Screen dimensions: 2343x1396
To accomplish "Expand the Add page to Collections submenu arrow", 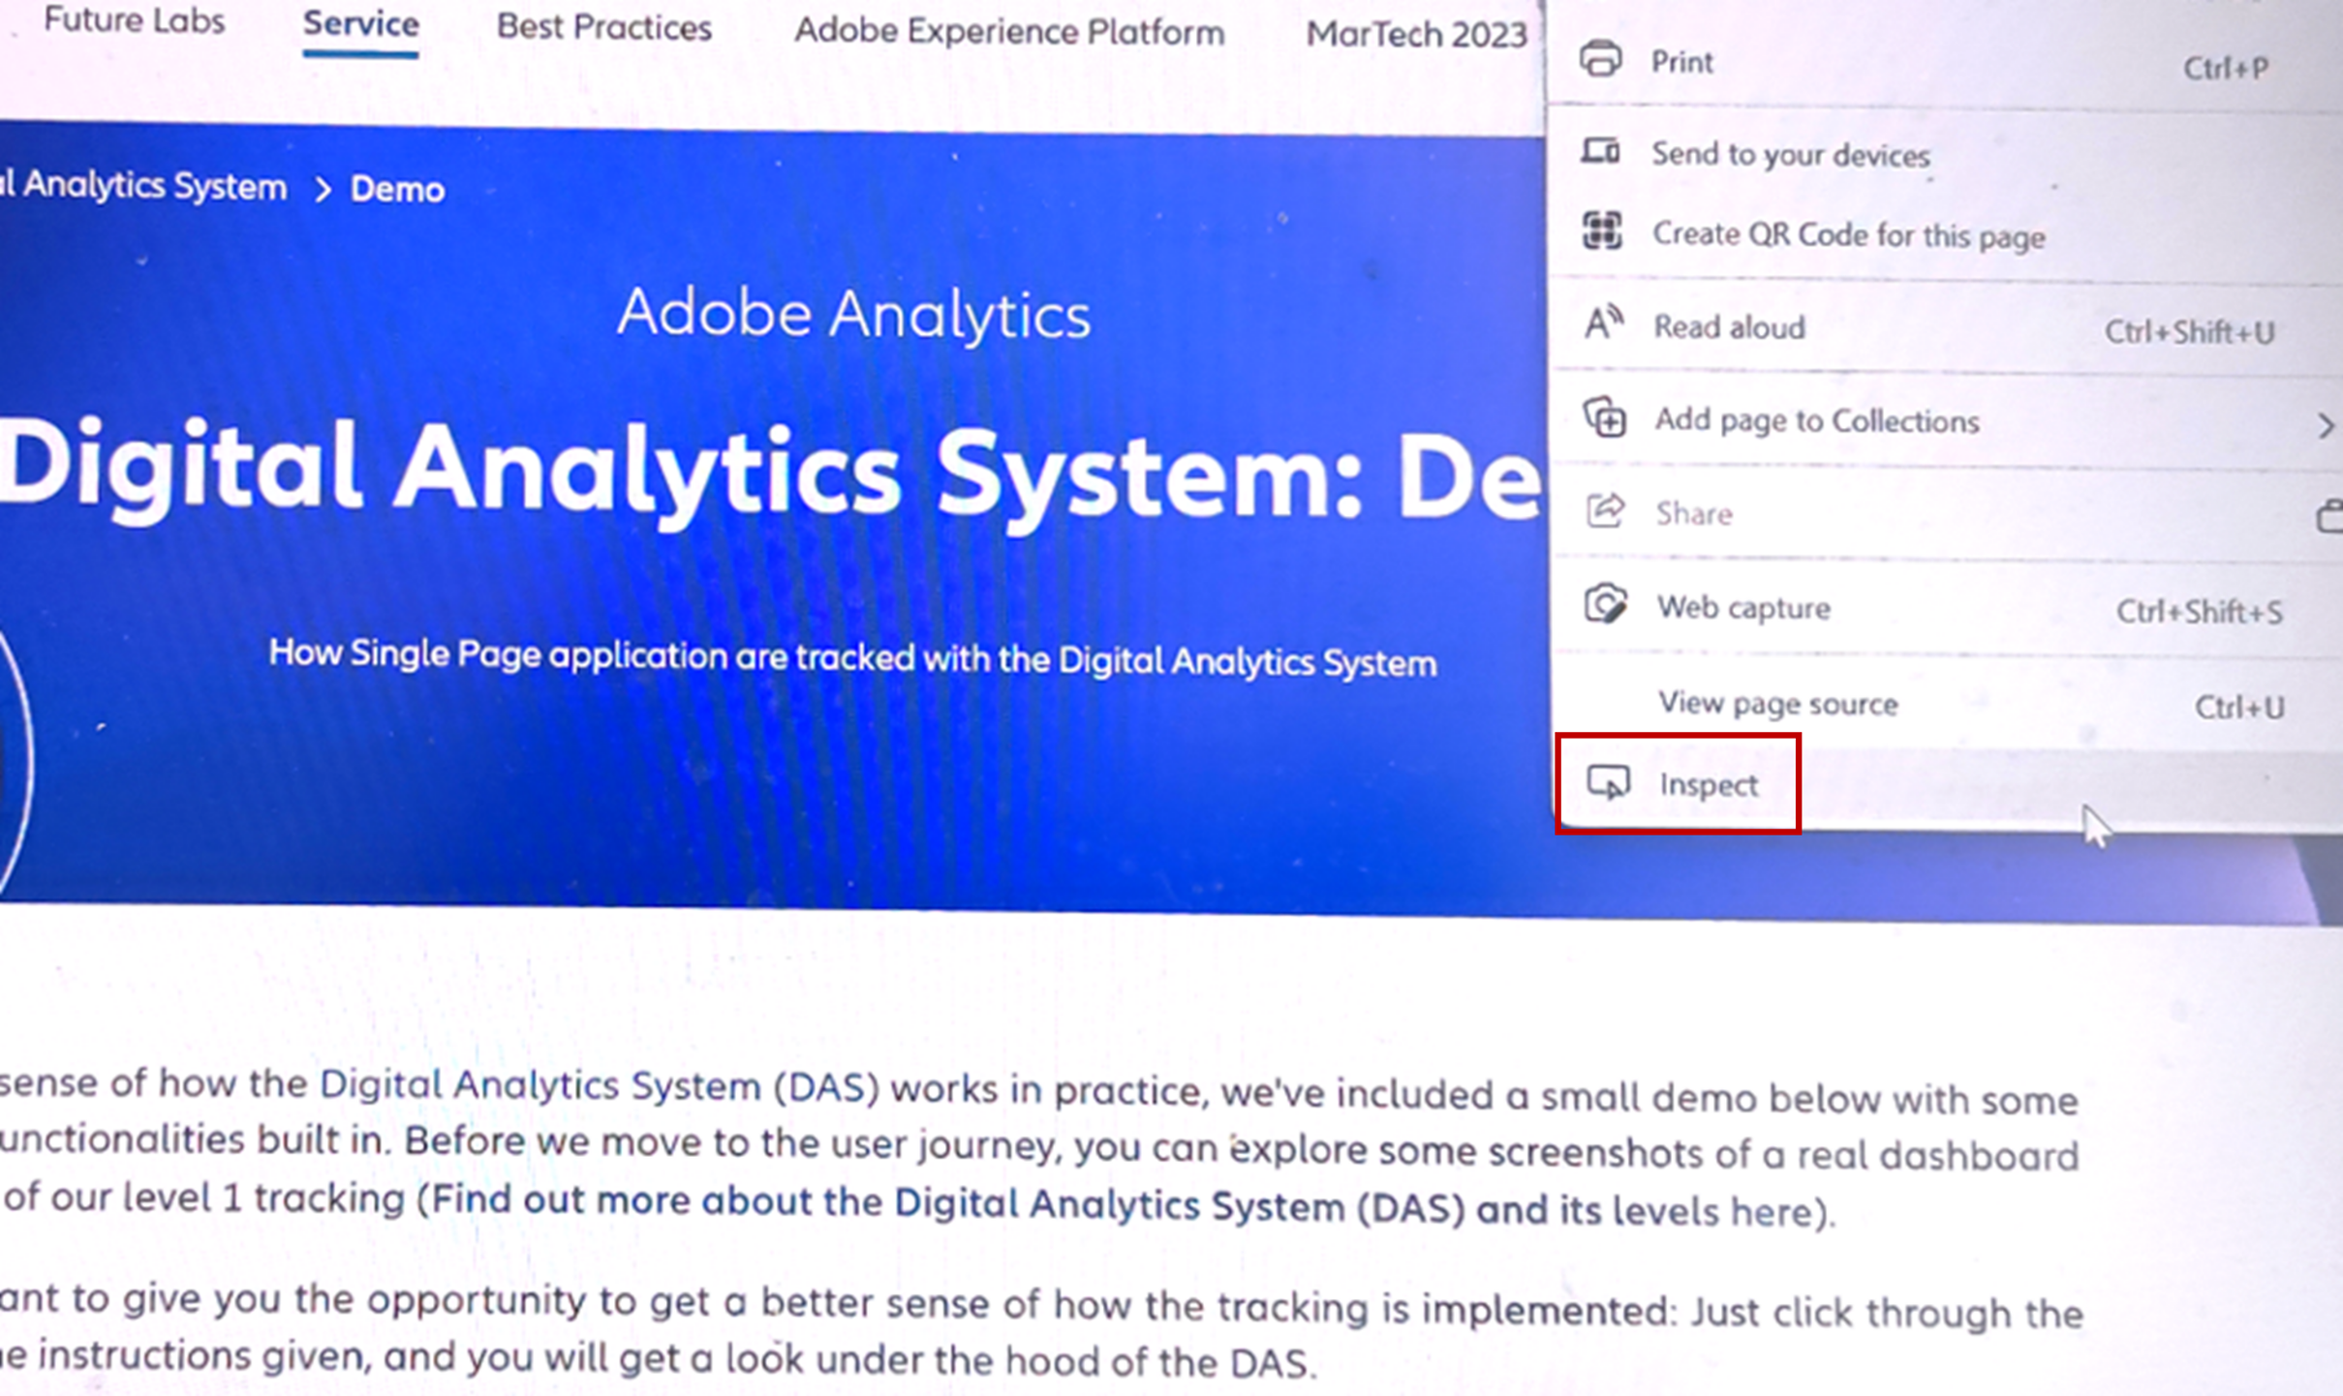I will pos(2325,425).
